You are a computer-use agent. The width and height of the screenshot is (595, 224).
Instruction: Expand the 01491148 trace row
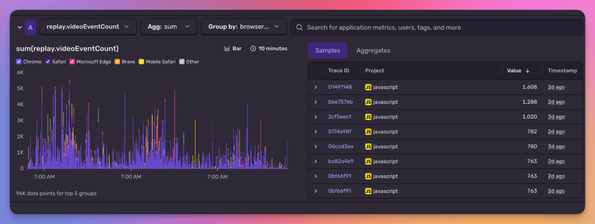(x=316, y=87)
